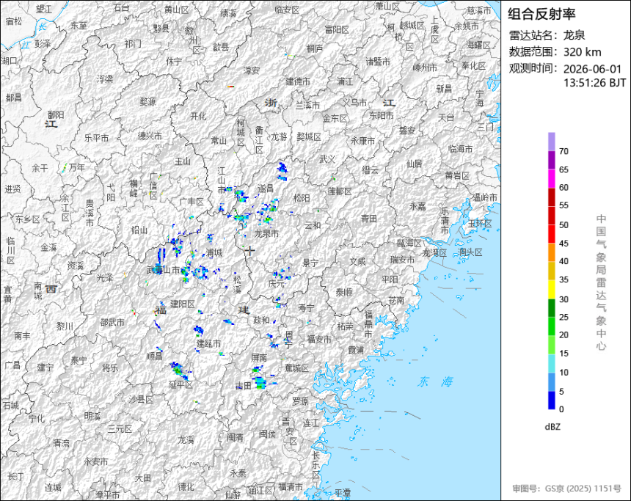This screenshot has width=631, height=501.
Task: Click the 建阳区 map label
Action: point(182,304)
